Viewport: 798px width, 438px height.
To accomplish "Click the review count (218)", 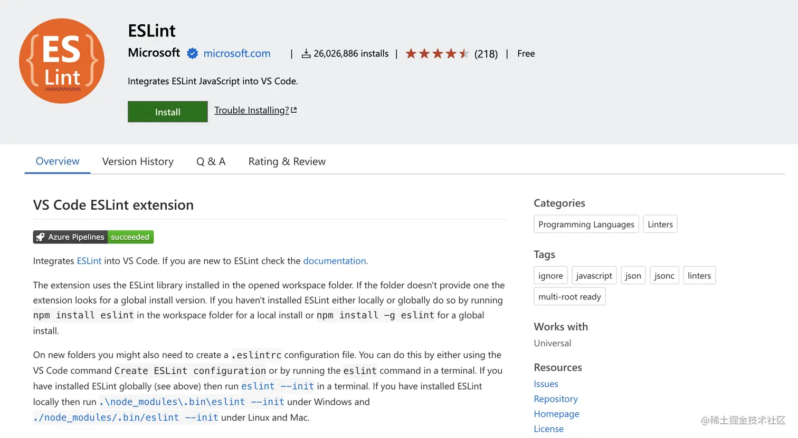I will (x=486, y=54).
